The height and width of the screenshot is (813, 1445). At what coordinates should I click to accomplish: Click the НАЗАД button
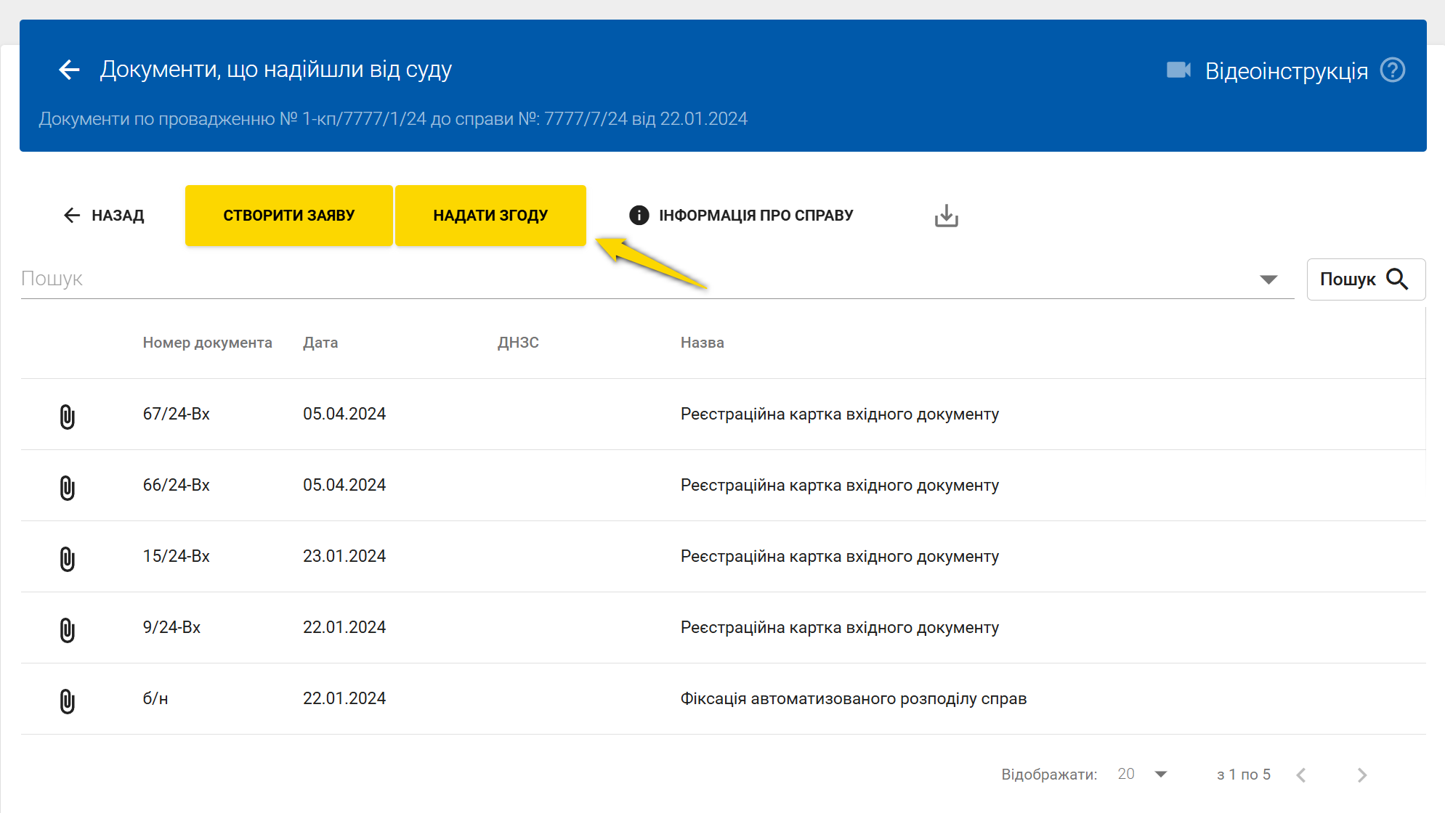pyautogui.click(x=104, y=216)
